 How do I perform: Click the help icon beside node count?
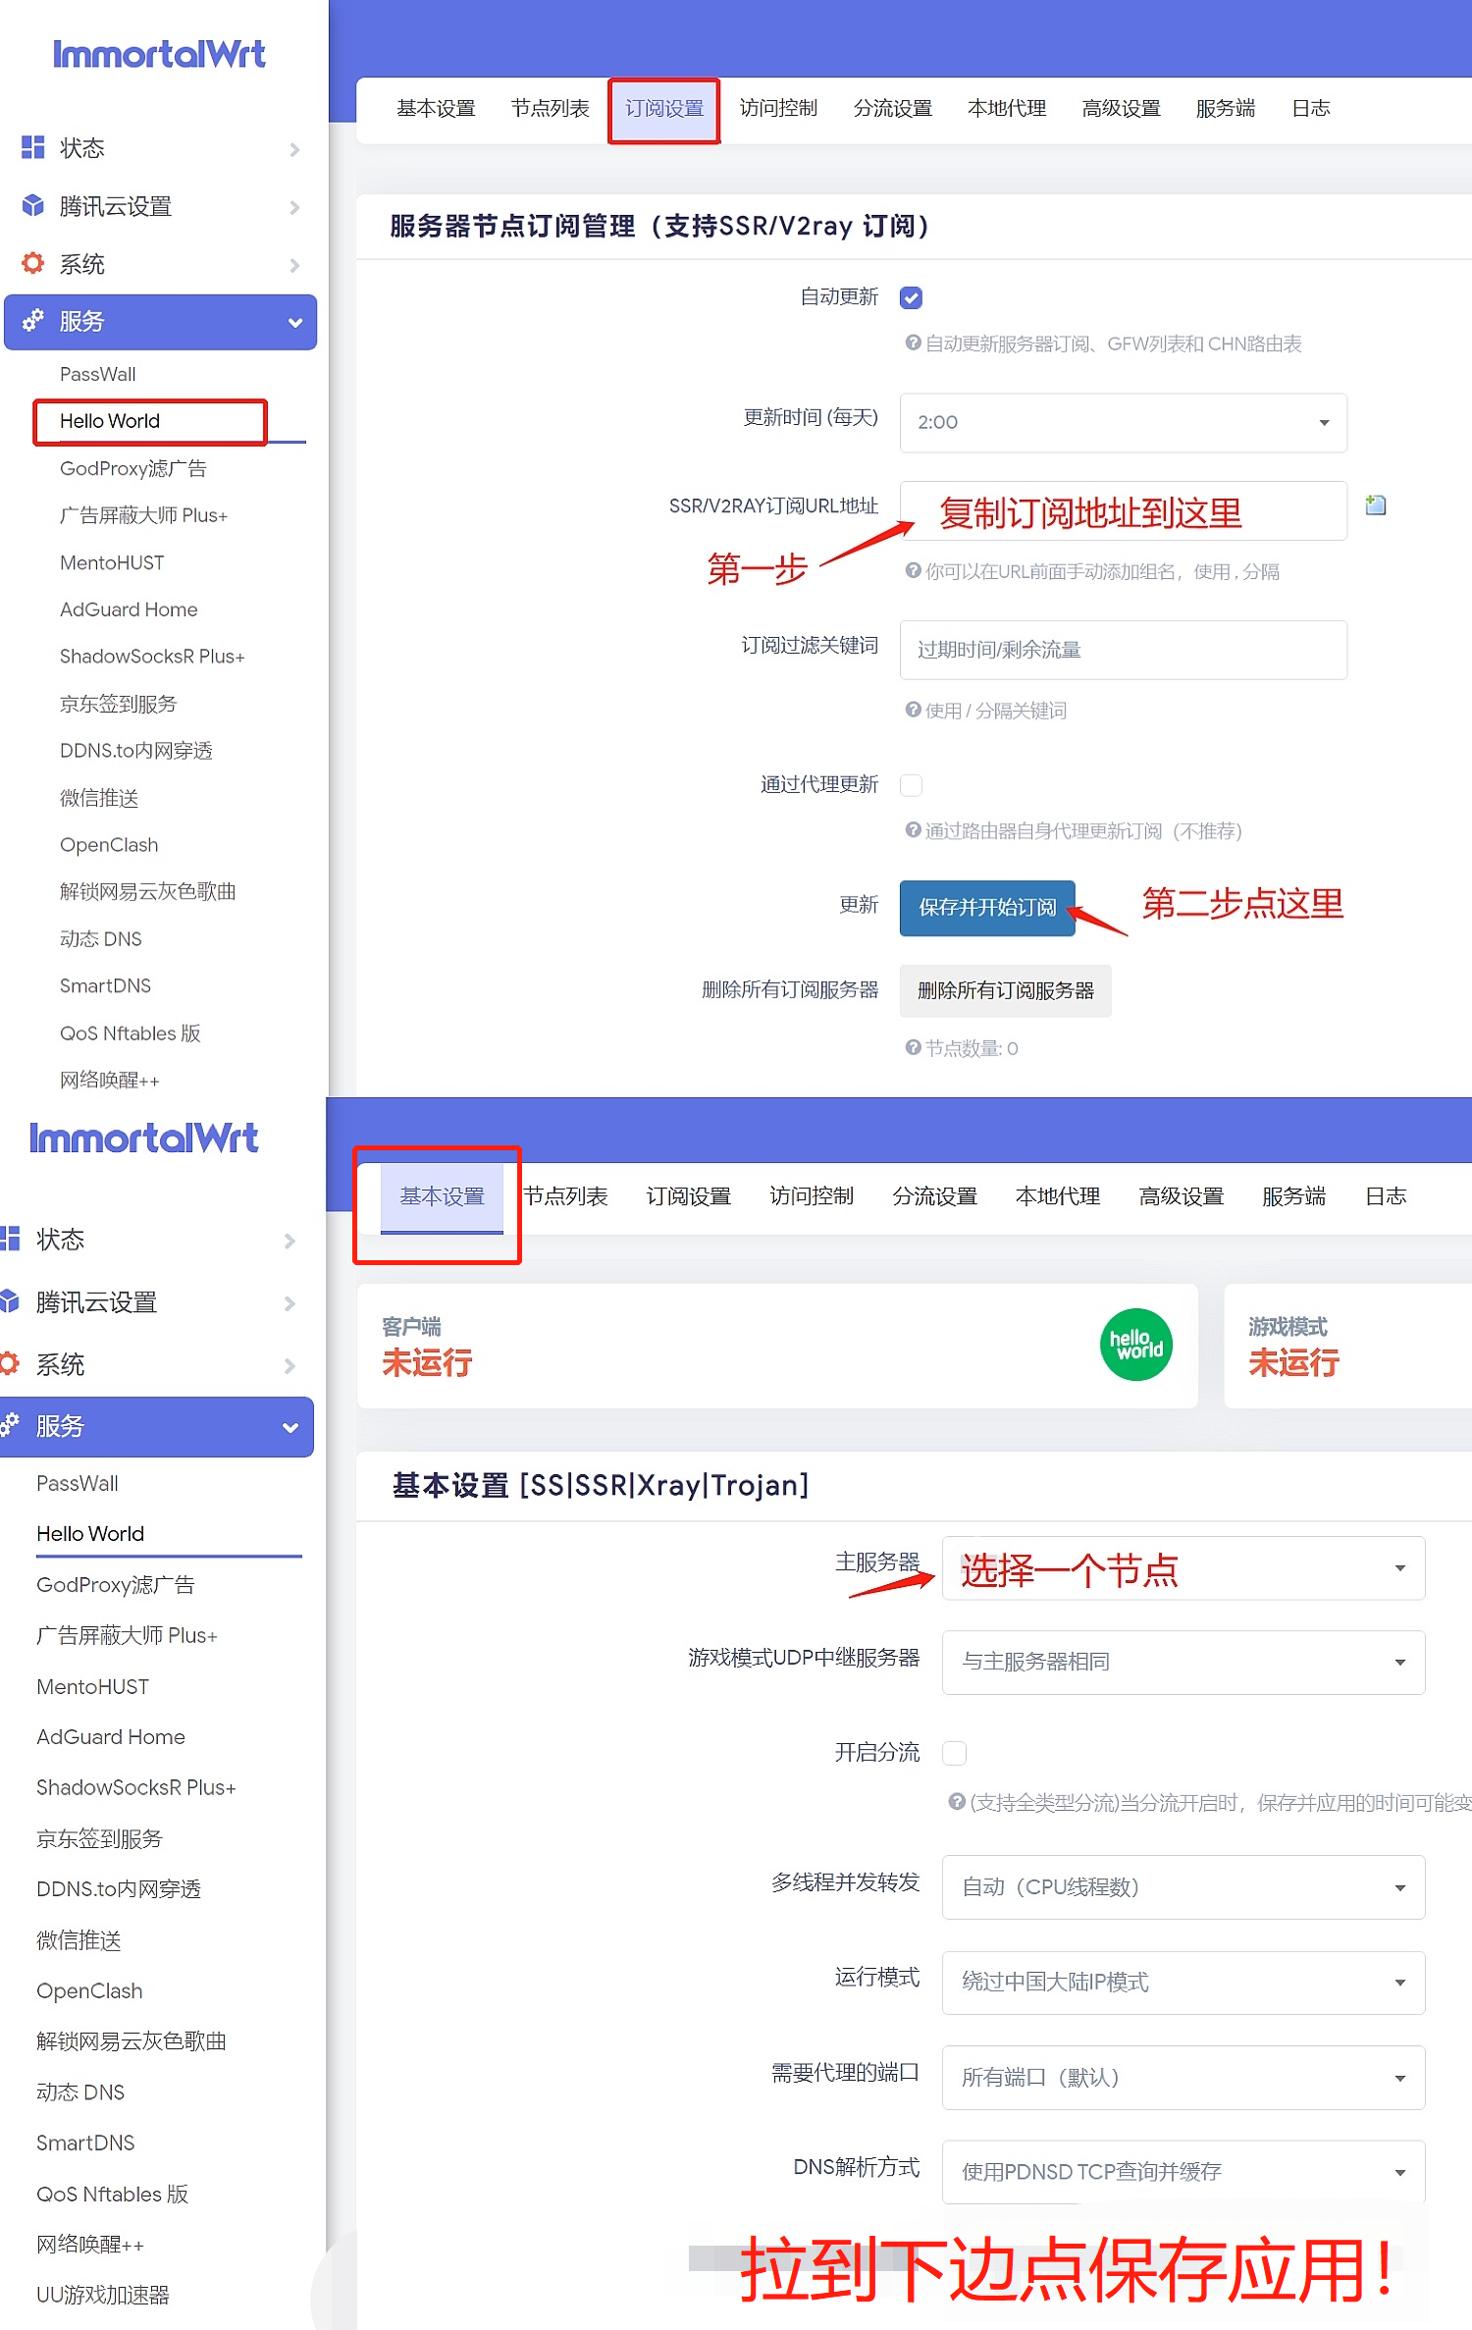click(x=913, y=1047)
